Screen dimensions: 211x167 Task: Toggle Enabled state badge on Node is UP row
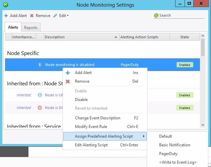pyautogui.click(x=185, y=95)
